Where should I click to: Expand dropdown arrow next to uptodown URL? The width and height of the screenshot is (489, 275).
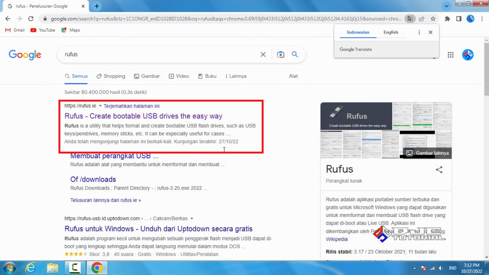[192, 218]
